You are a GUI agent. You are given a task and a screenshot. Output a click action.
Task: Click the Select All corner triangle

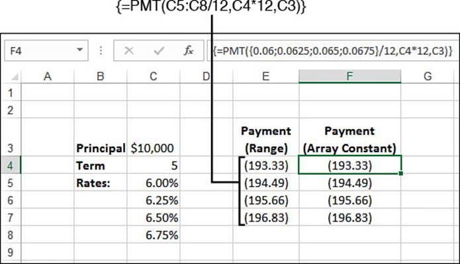15,77
